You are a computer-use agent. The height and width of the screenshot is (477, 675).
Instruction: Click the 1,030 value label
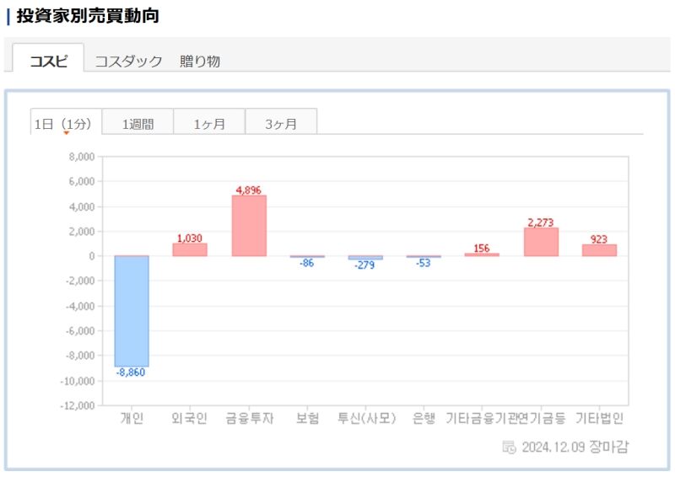[189, 238]
